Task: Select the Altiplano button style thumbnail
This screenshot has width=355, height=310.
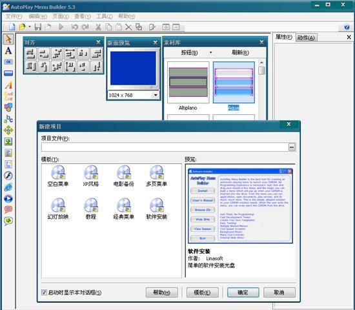Action: [x=188, y=83]
